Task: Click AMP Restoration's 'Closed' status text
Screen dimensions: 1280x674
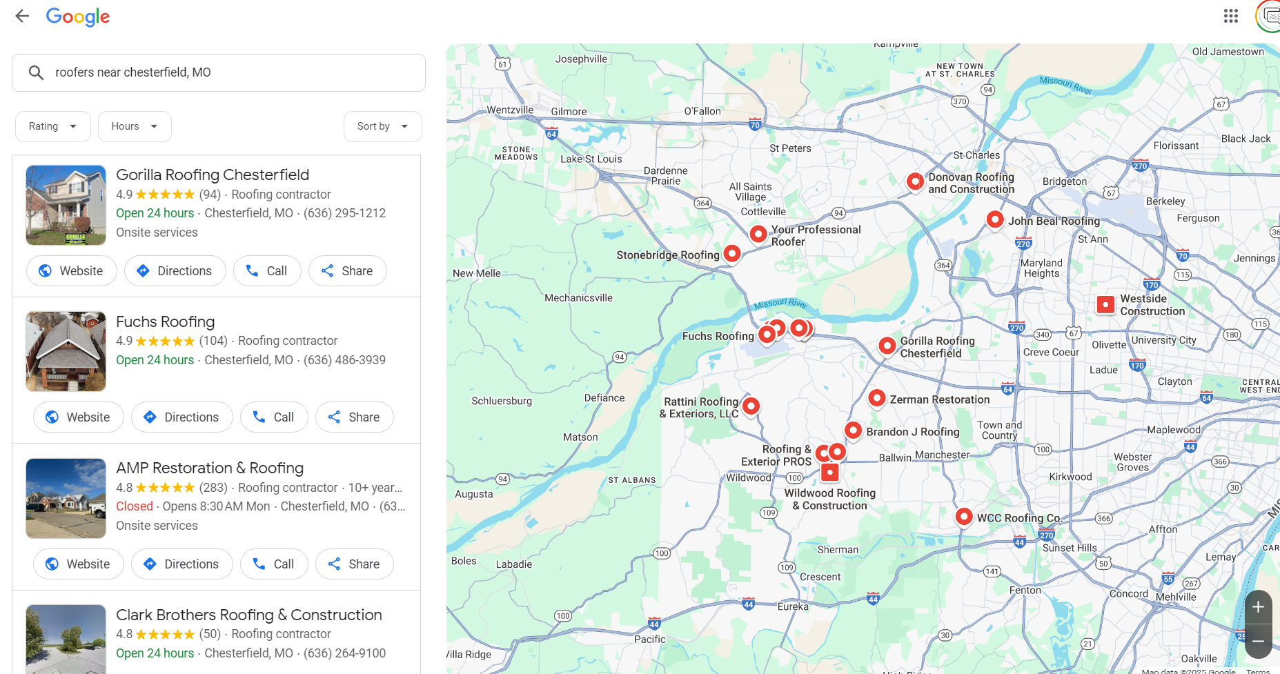Action: [135, 506]
